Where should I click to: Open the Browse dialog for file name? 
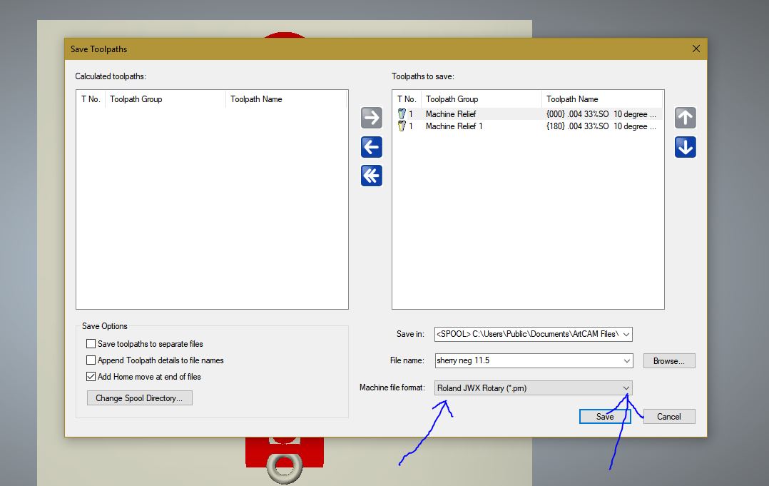tap(668, 360)
